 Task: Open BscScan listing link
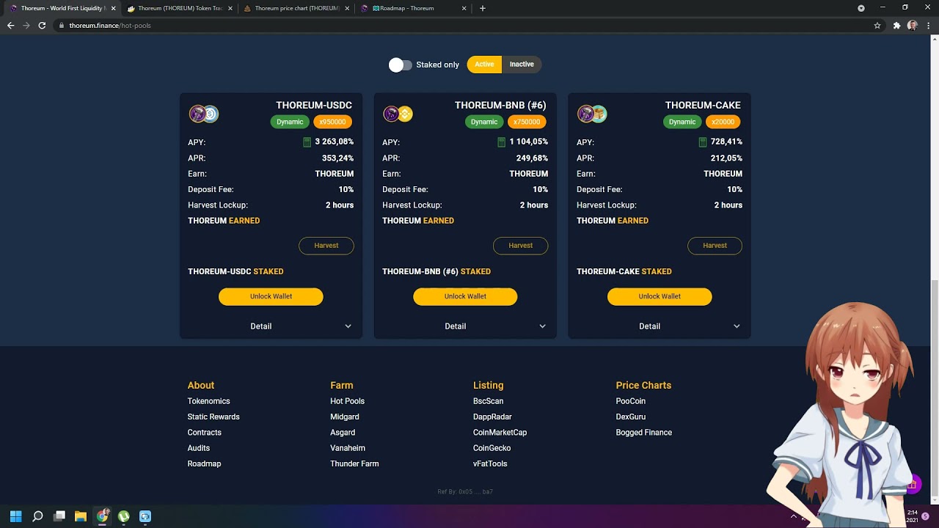(x=488, y=401)
